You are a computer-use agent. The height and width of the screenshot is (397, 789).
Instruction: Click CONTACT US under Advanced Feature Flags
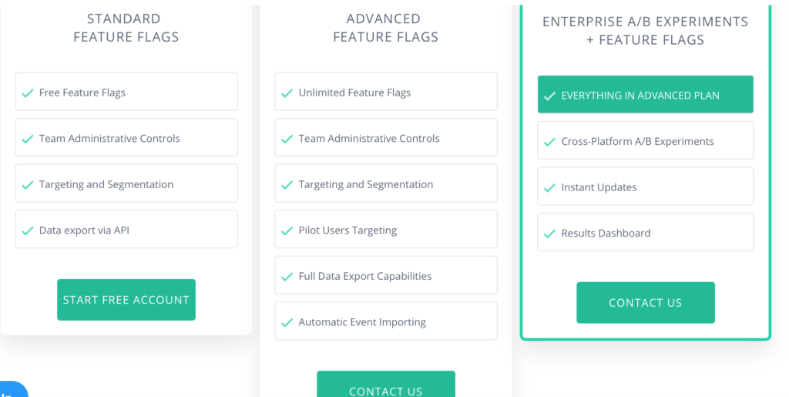(x=385, y=388)
